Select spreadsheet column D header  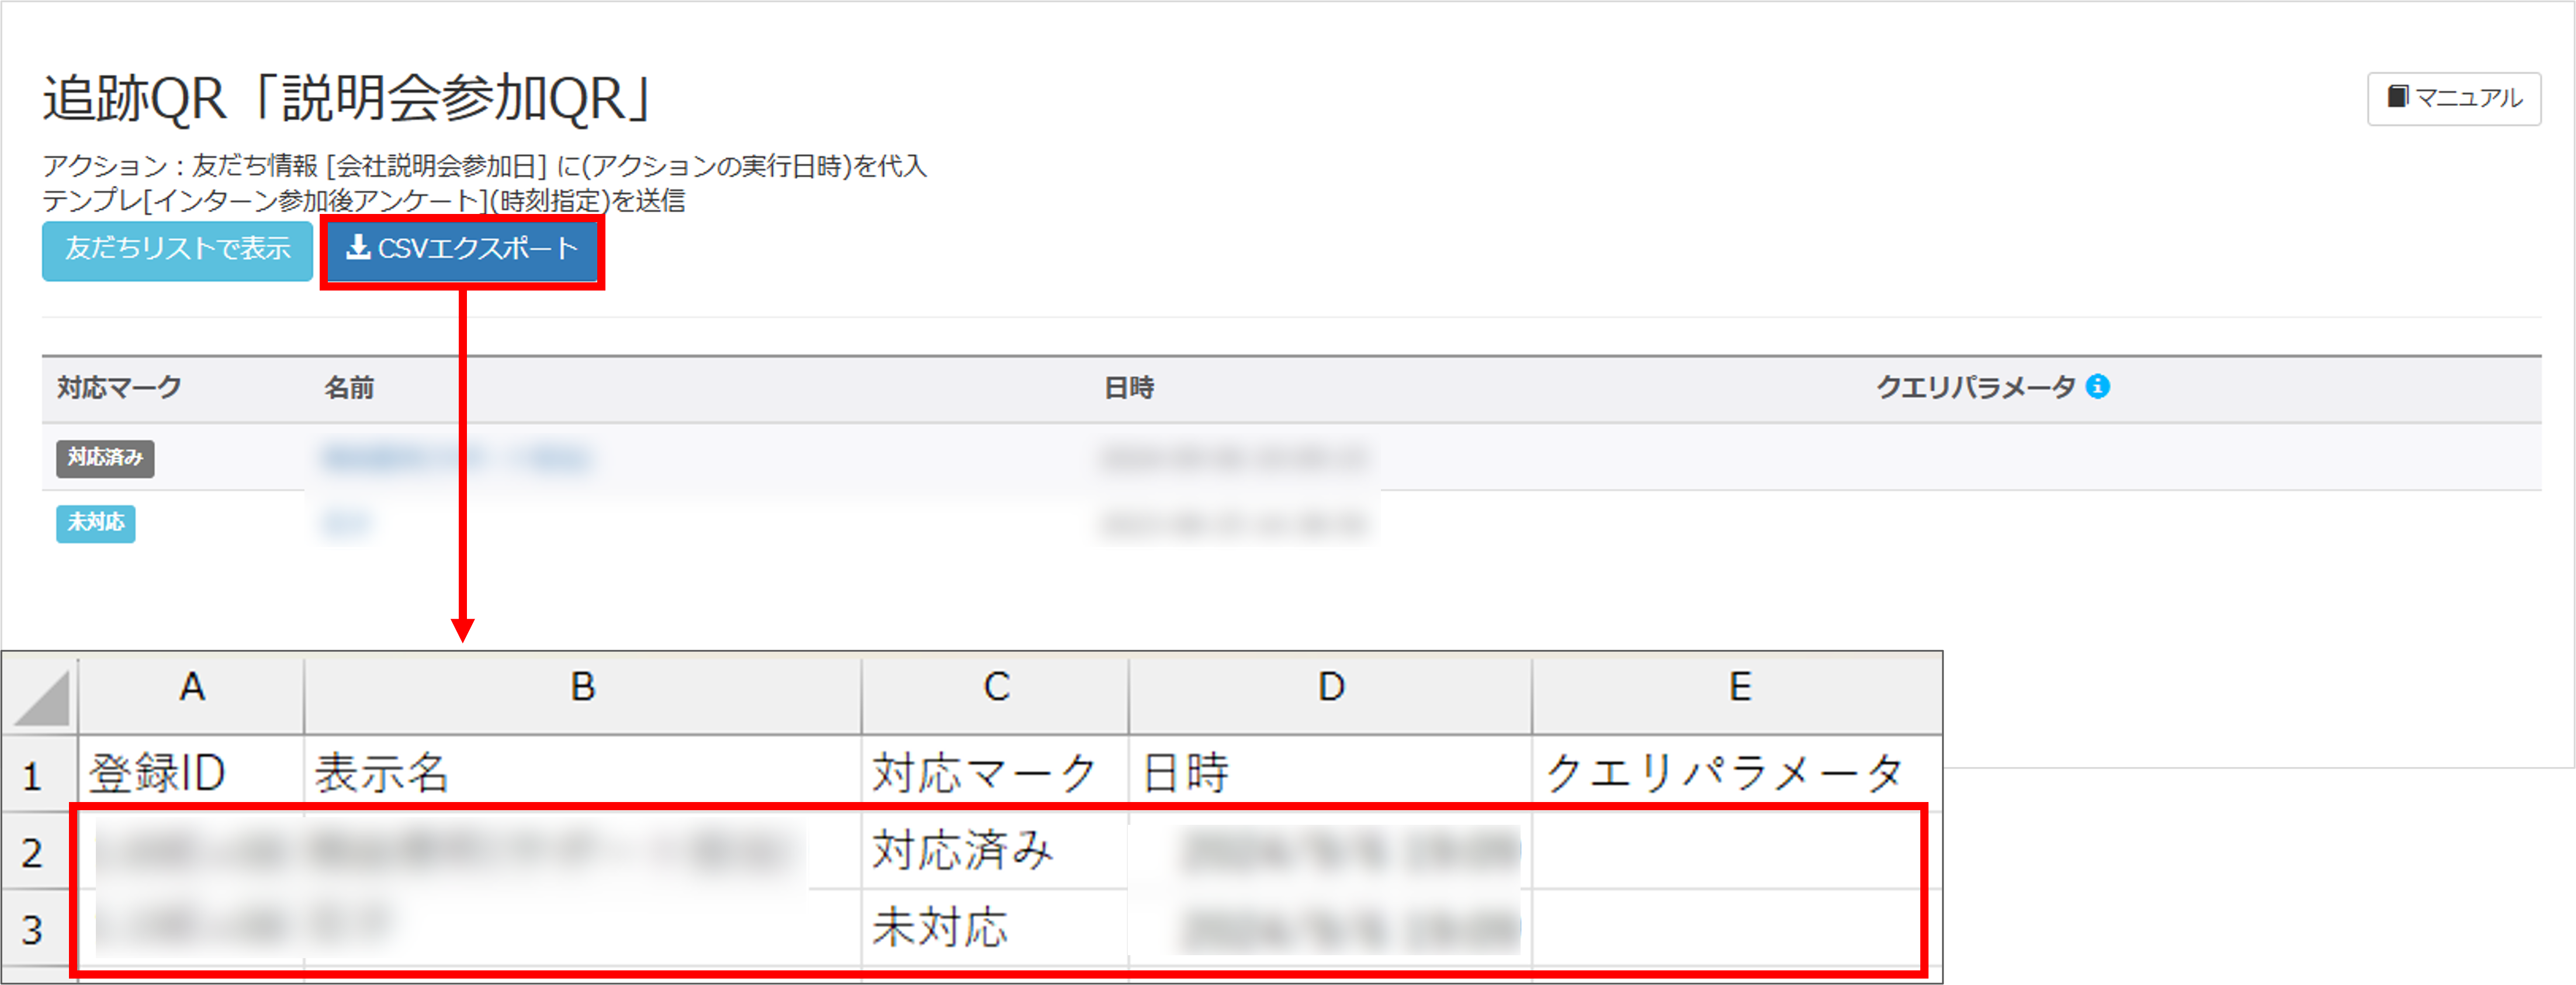[1330, 688]
